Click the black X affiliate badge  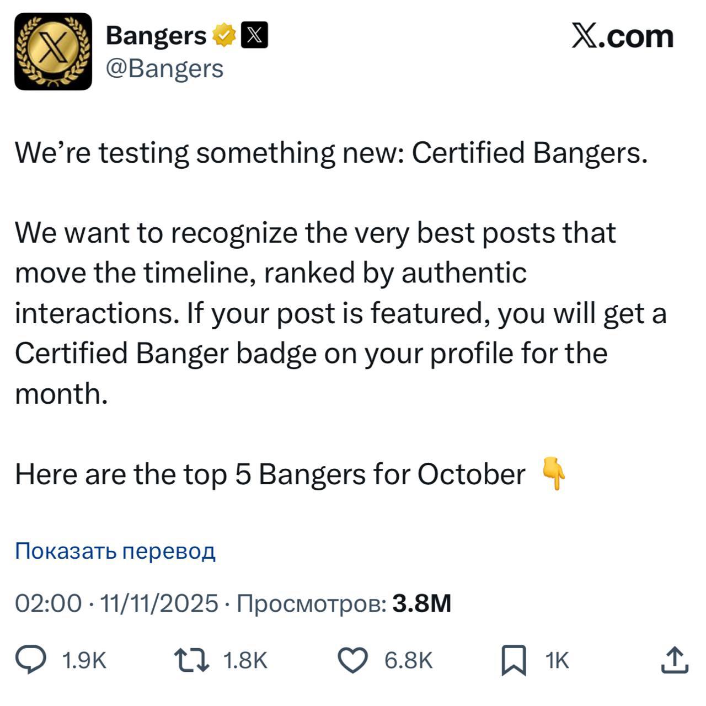(255, 36)
